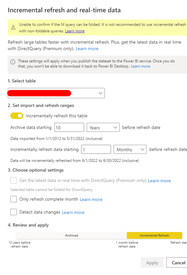This screenshot has width=187, height=275.
Task: Expand the Years unit dropdown
Action: (x=103, y=128)
